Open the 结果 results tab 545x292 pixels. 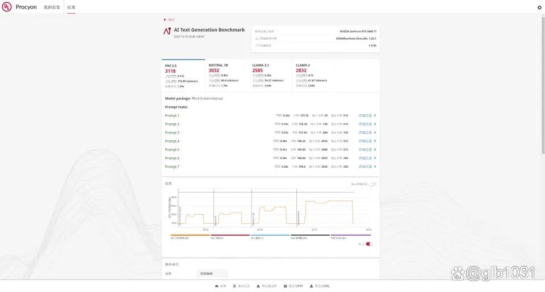click(x=72, y=7)
